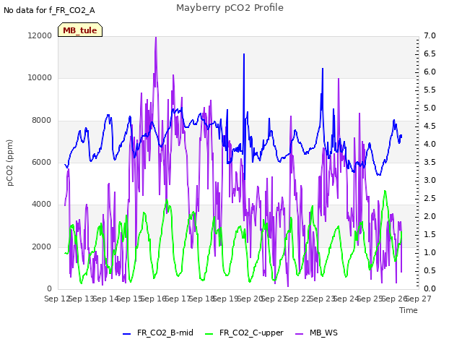Click the 2.5 right axis value

[x=430, y=198]
